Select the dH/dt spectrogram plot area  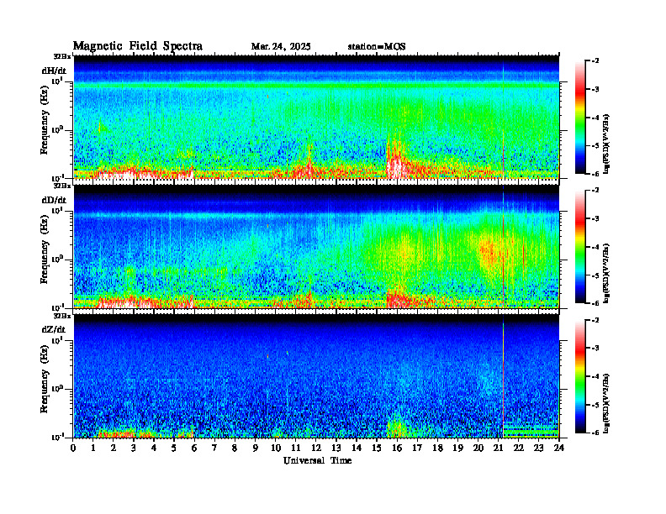point(316,117)
